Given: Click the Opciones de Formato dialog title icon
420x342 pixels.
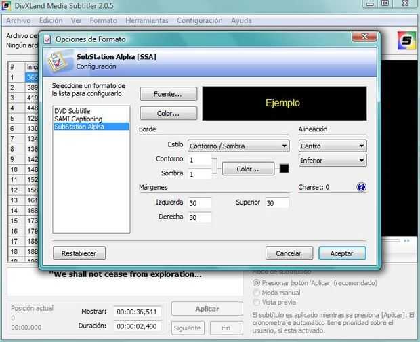Looking at the screenshot, I should click(x=47, y=39).
